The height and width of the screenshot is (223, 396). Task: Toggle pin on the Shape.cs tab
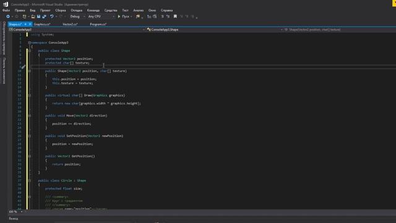(25, 24)
